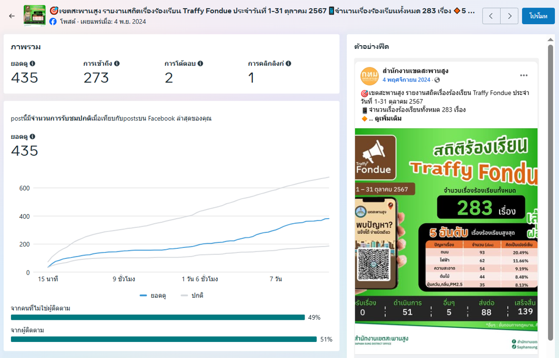Show info for ยอดดู above the chart
The image size is (559, 358).
(x=33, y=137)
